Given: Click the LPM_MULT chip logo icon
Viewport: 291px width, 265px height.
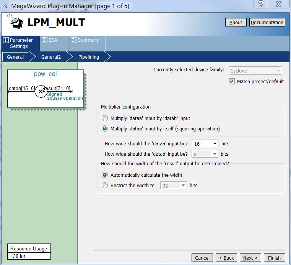Looking at the screenshot, I should click(x=15, y=21).
